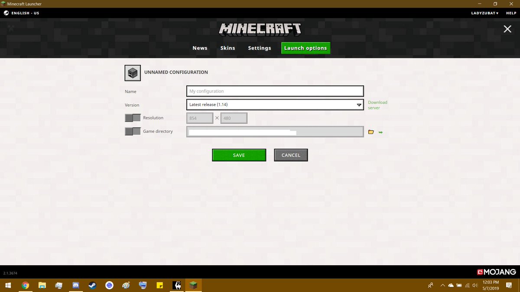This screenshot has width=520, height=292.
Task: Switch to the News tab
Action: (x=200, y=48)
